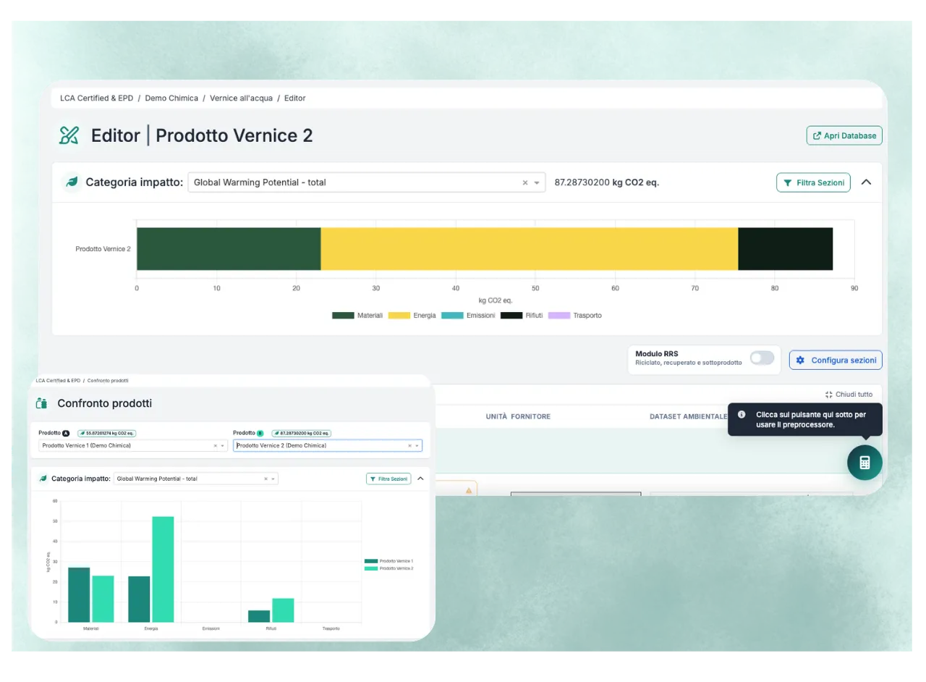Collapse the Confronto prodotti chart panel

[x=420, y=479]
